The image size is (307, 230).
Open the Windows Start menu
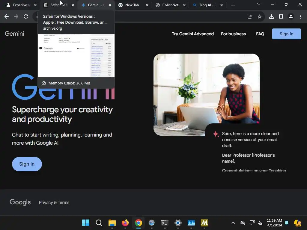[85, 223]
